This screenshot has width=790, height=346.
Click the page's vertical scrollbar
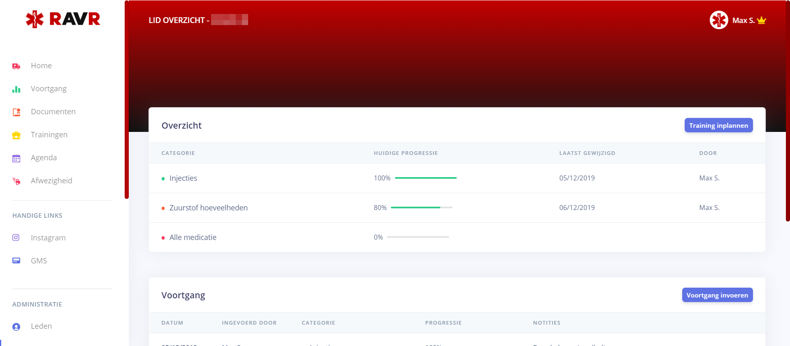coord(788,111)
